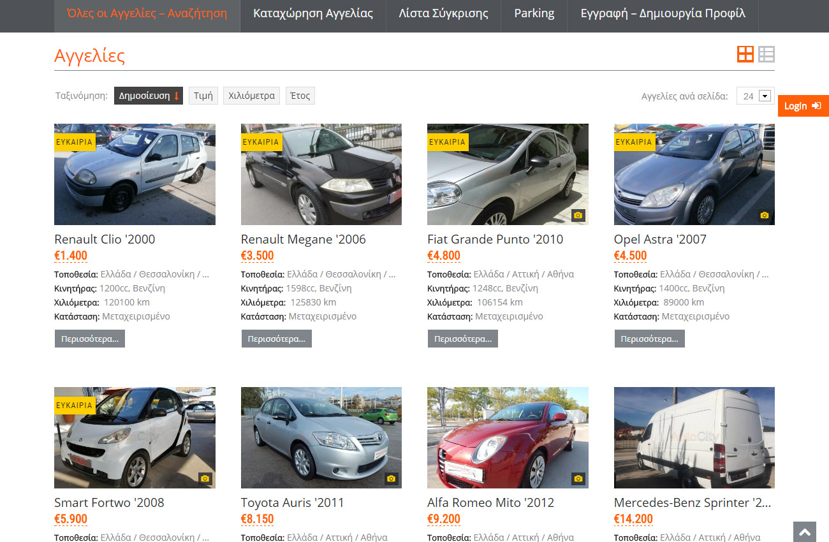Click the silver Fiat Grande Punto photo
Screen dimensions: 829x542
click(508, 174)
